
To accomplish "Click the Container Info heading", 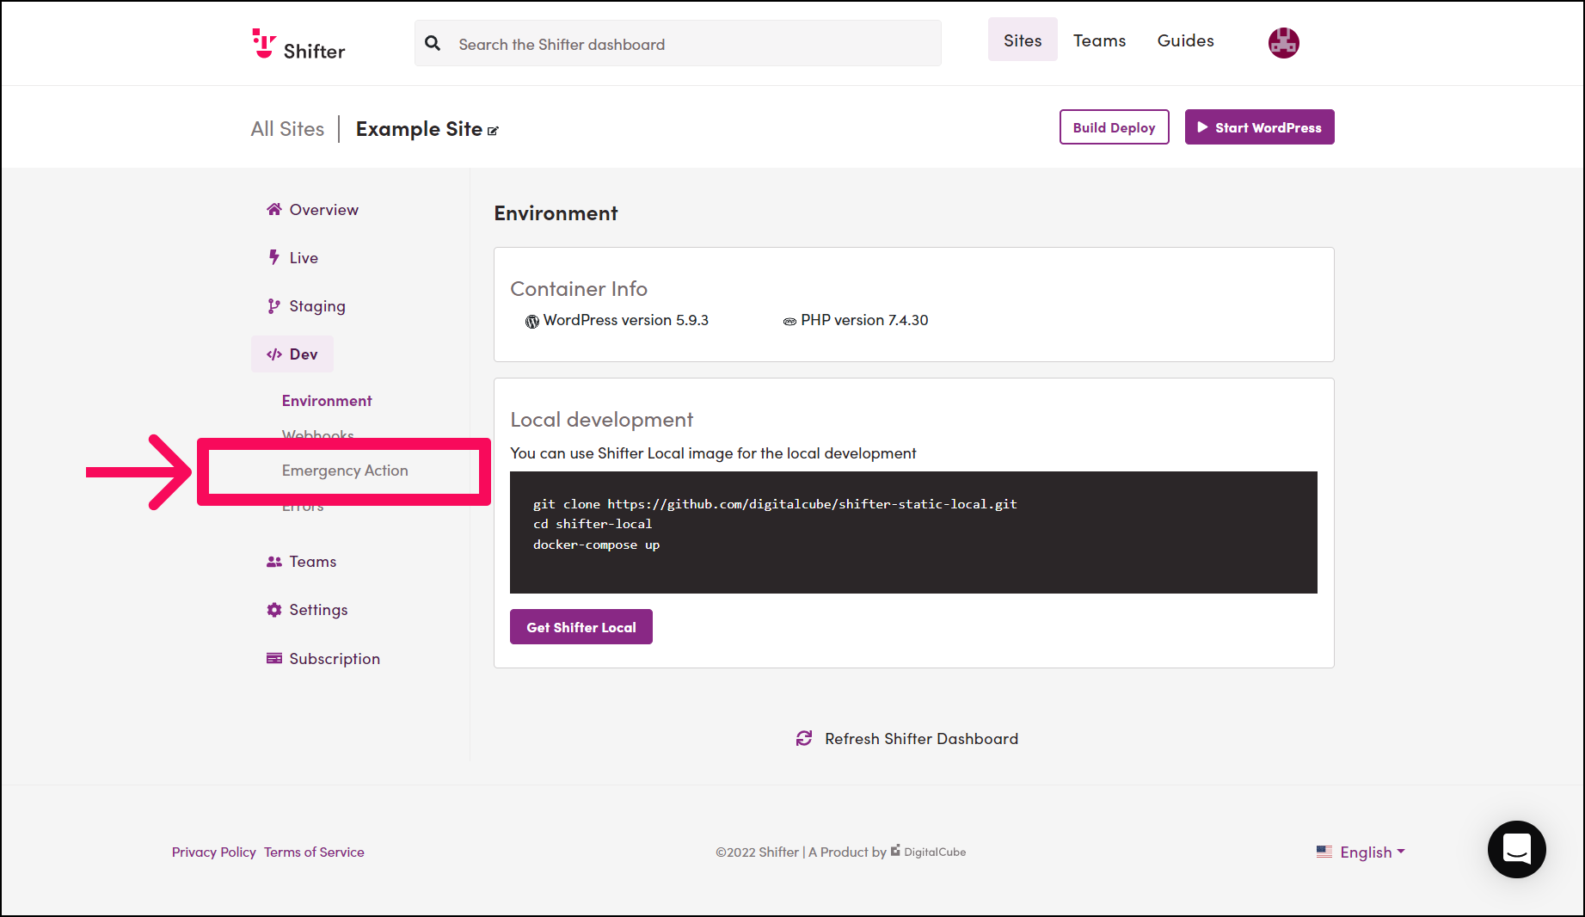I will (x=579, y=289).
